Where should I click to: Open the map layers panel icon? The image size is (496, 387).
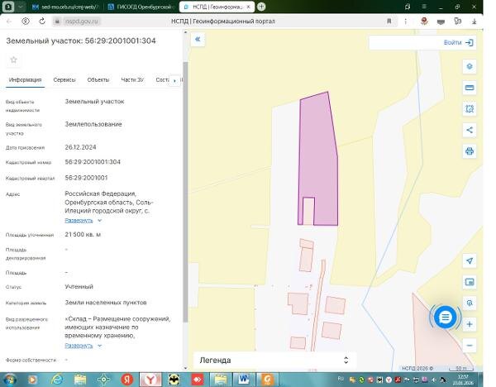click(x=470, y=66)
